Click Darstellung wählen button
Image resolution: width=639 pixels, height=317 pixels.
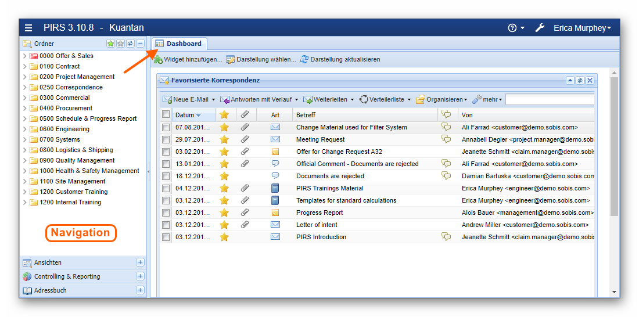tap(261, 59)
